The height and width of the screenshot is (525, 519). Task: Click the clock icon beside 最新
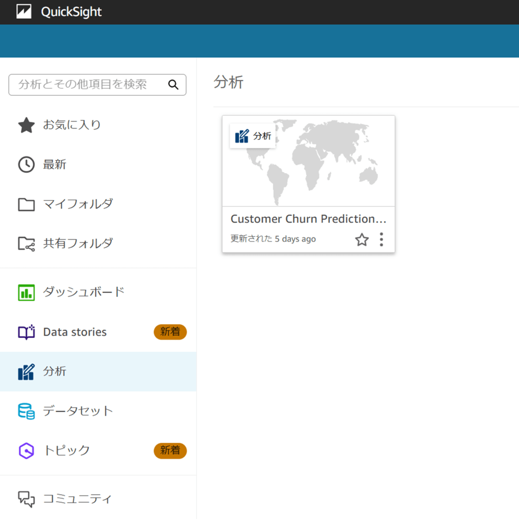[x=26, y=164]
